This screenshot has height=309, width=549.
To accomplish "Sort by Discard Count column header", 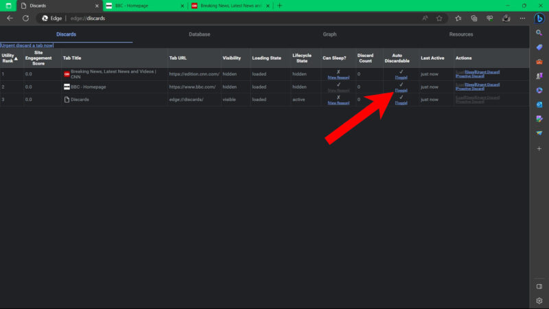I will click(x=365, y=58).
